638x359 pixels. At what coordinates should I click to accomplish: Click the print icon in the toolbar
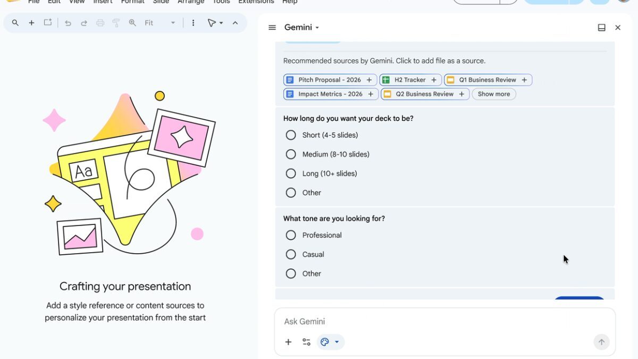pos(100,23)
